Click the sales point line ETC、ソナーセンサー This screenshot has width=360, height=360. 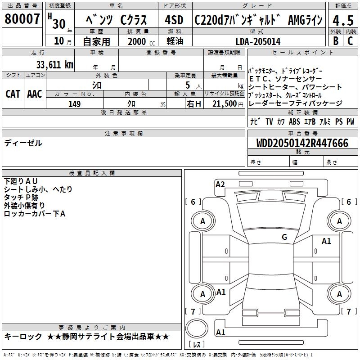(285, 79)
